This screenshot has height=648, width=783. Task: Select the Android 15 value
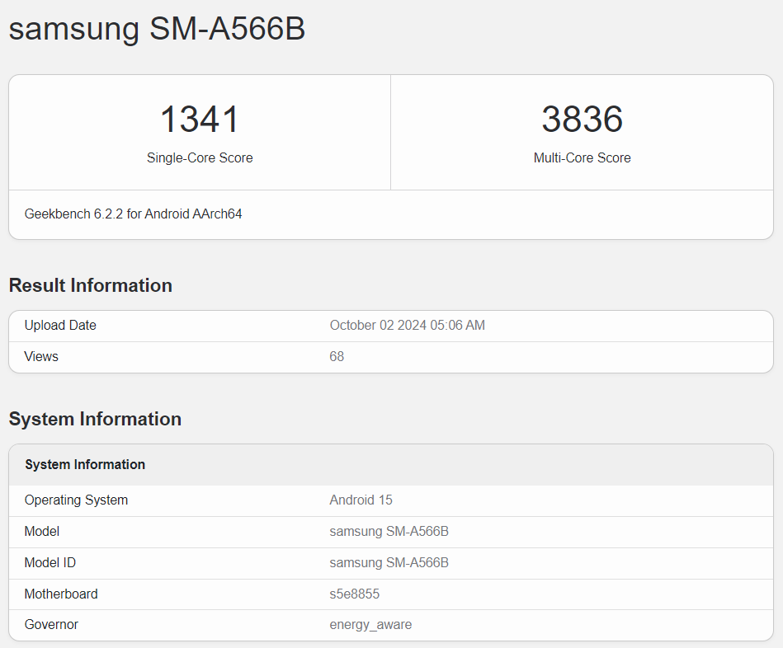pyautogui.click(x=361, y=500)
